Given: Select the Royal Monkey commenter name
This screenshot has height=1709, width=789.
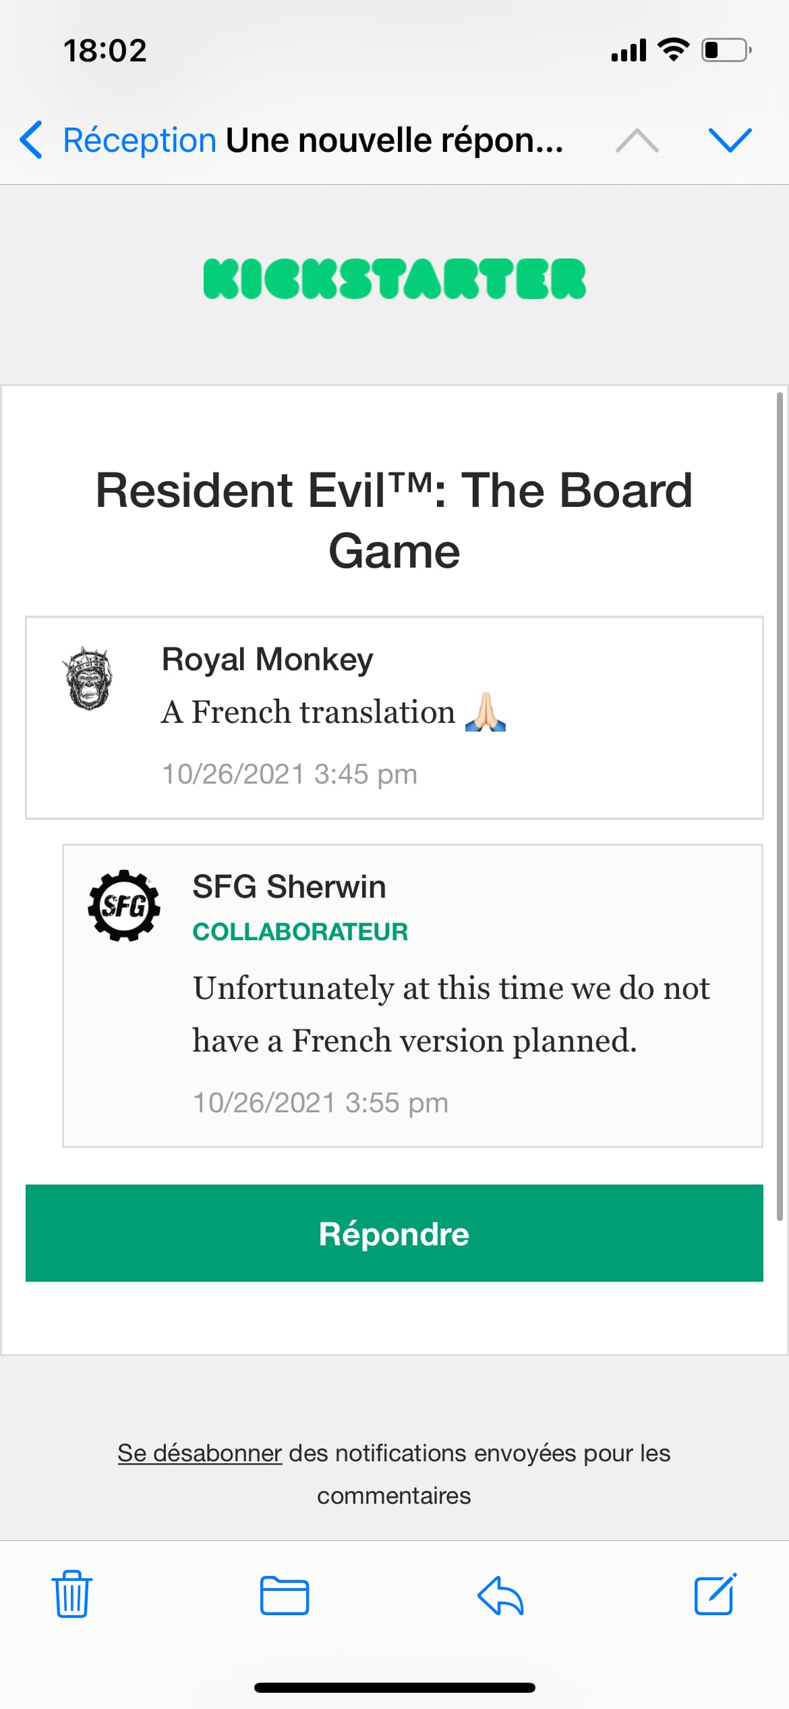Looking at the screenshot, I should click(x=267, y=659).
